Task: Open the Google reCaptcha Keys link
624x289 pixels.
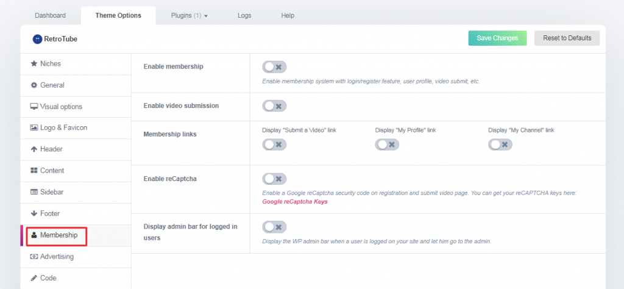Action: (295, 201)
